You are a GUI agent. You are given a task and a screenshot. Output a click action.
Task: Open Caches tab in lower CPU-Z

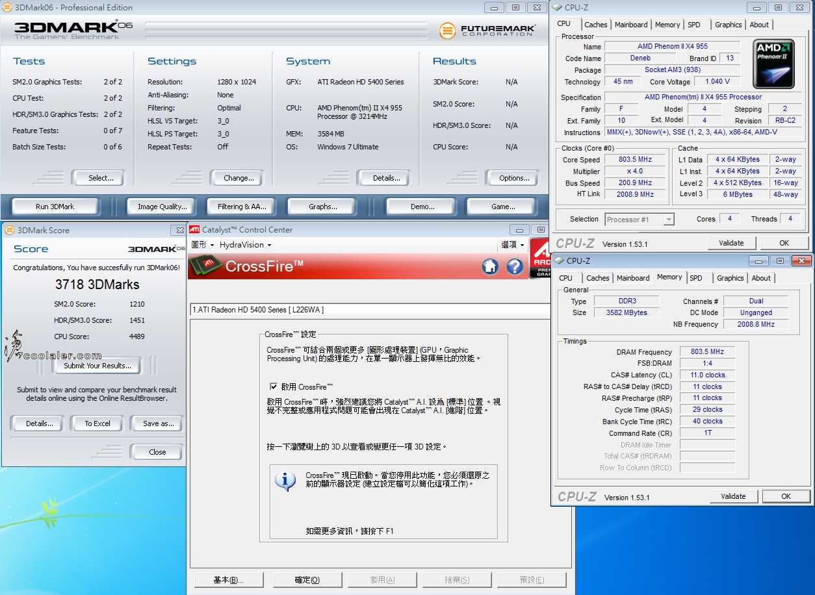(597, 278)
